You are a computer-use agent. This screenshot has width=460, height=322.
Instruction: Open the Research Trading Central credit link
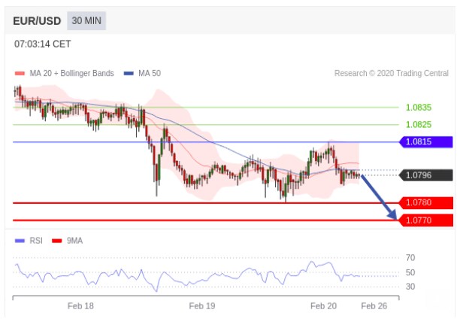point(391,74)
